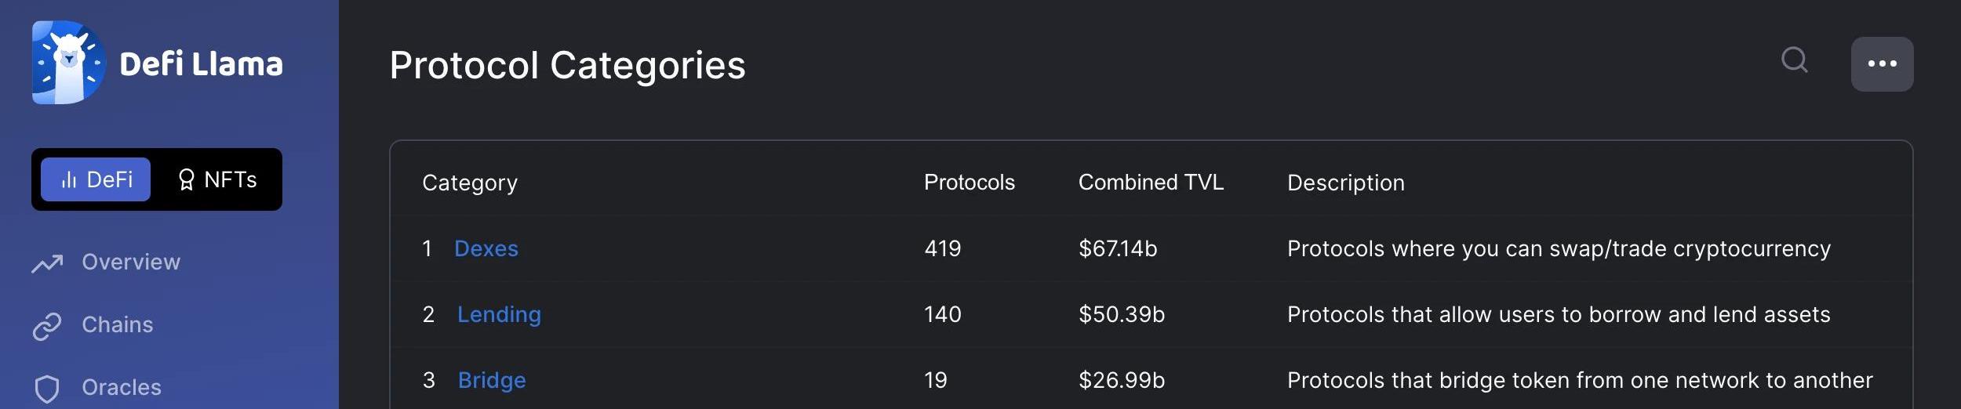Screen dimensions: 1961x409
Task: Sort by the Combined TVL column header
Action: tap(1151, 183)
